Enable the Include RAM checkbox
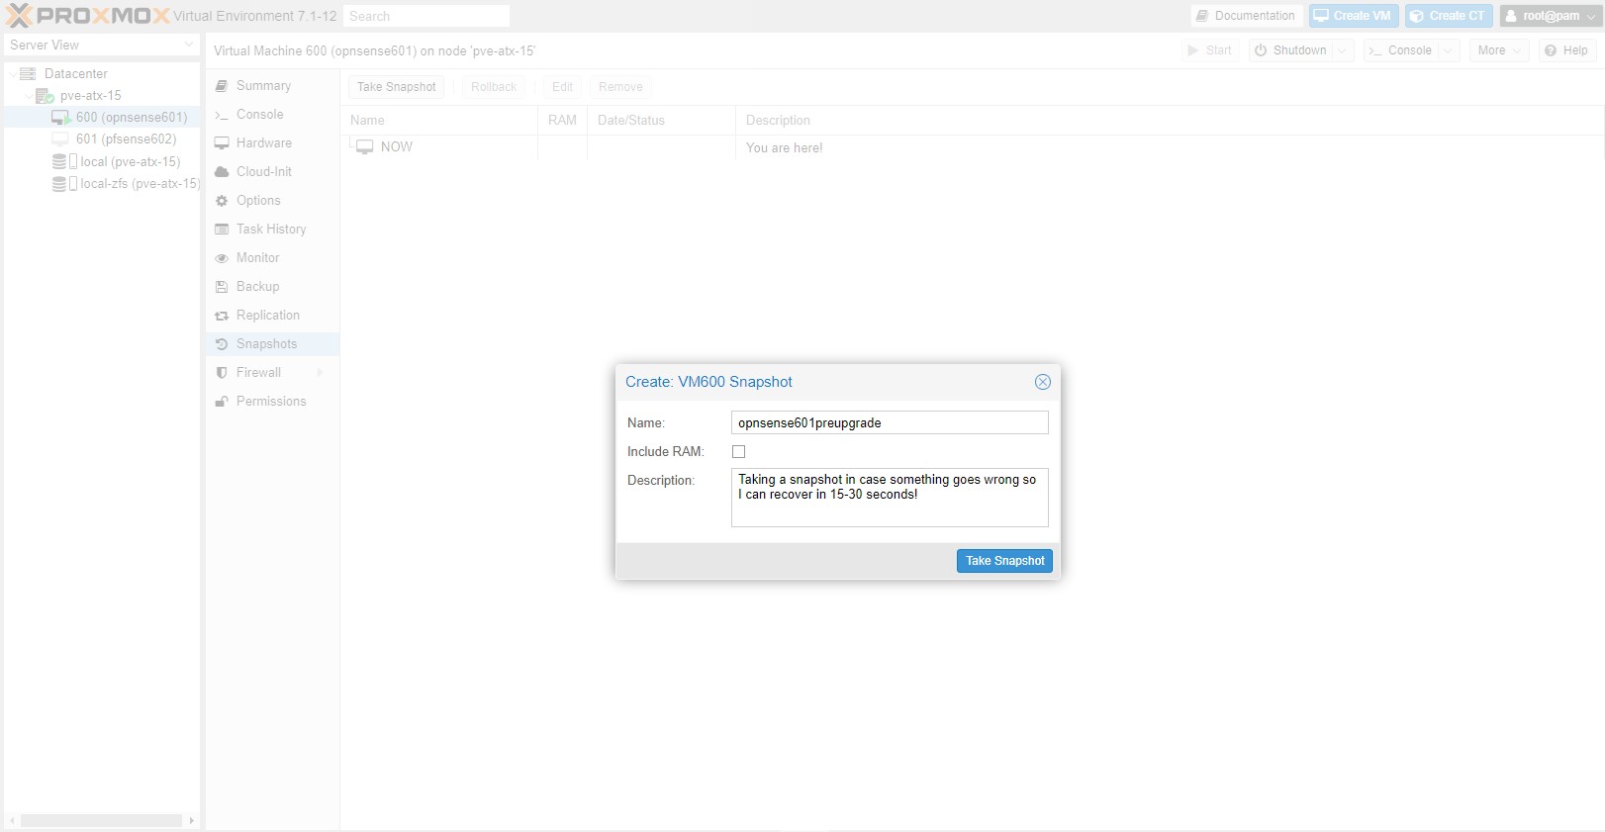This screenshot has width=1605, height=832. point(738,452)
